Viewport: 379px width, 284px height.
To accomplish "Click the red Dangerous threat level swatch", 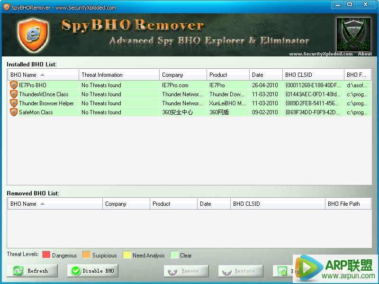I will coord(46,255).
